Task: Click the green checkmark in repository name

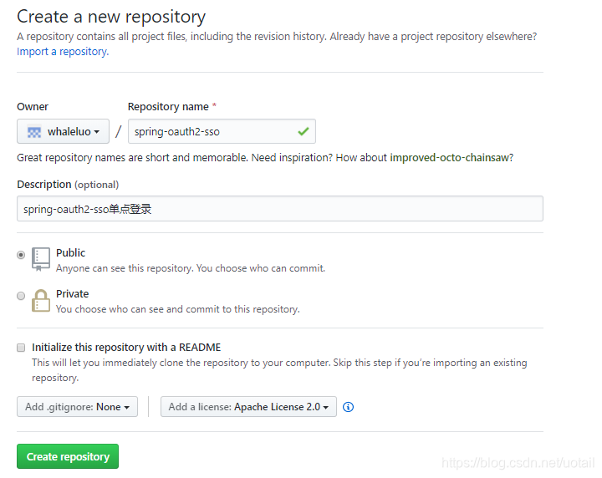Action: (304, 131)
